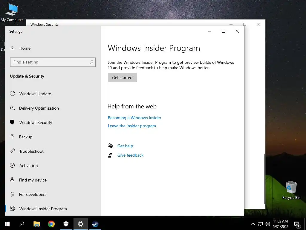
Task: Click the Home icon in Settings sidebar
Action: point(13,48)
